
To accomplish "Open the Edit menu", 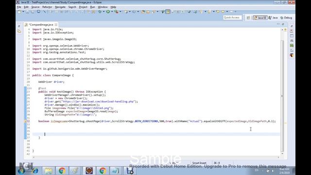I will point(26,7).
